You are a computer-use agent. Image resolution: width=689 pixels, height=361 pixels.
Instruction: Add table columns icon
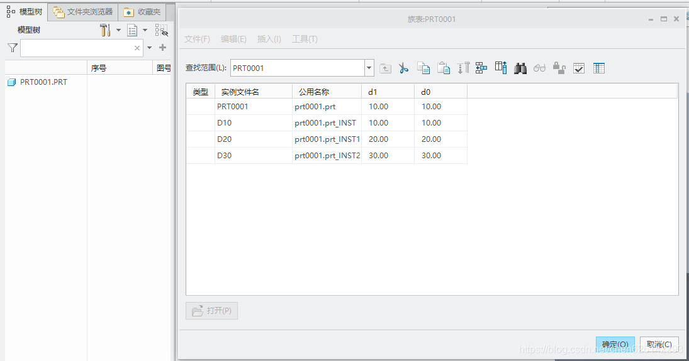(x=501, y=68)
